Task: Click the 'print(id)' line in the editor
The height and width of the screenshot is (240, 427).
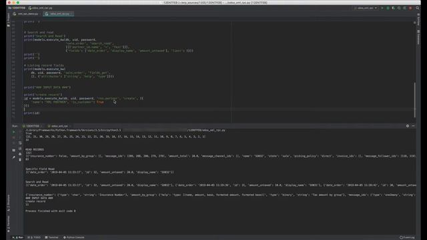Action: pos(31,113)
